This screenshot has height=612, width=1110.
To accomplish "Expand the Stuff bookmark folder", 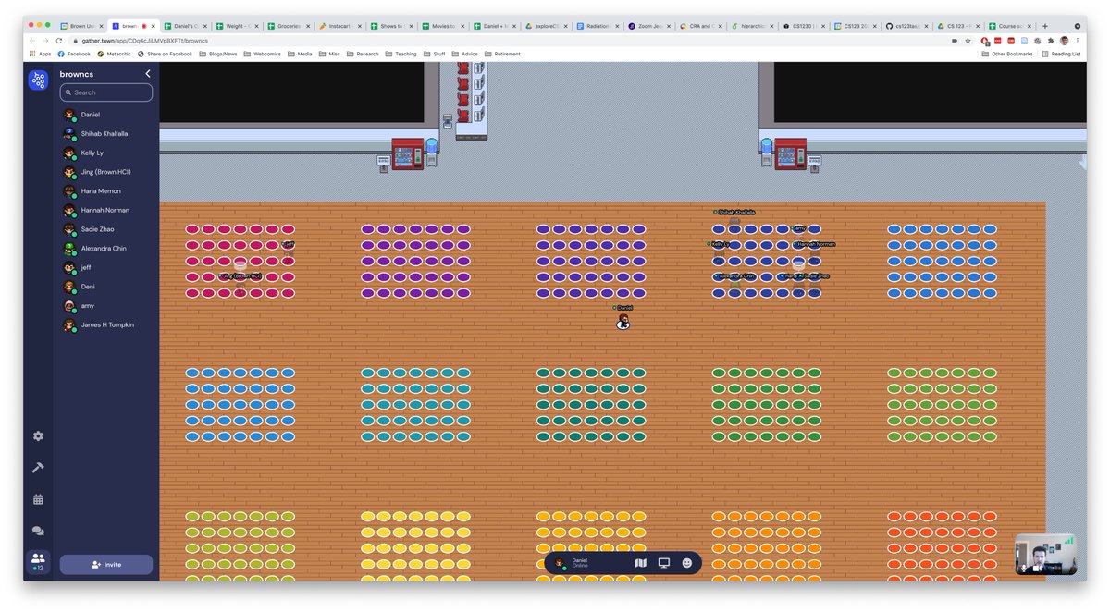I will (435, 54).
